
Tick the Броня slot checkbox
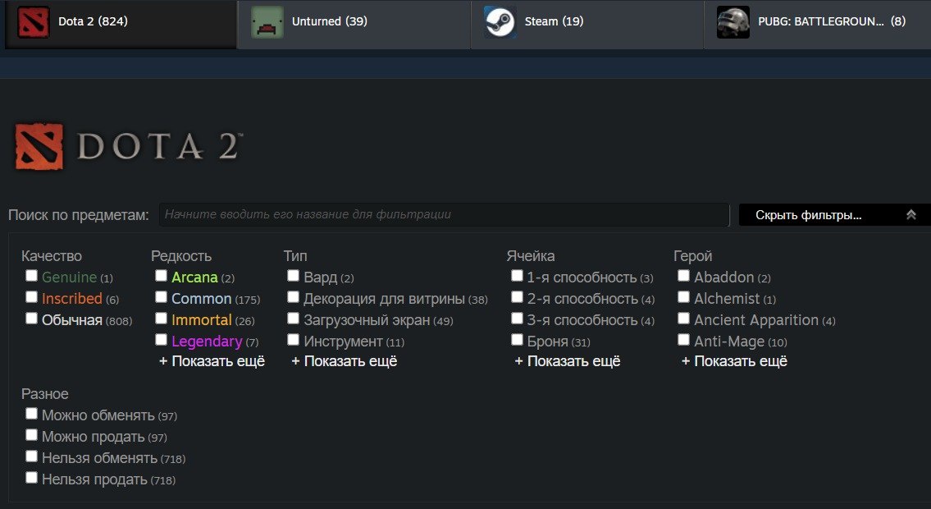[x=517, y=340]
